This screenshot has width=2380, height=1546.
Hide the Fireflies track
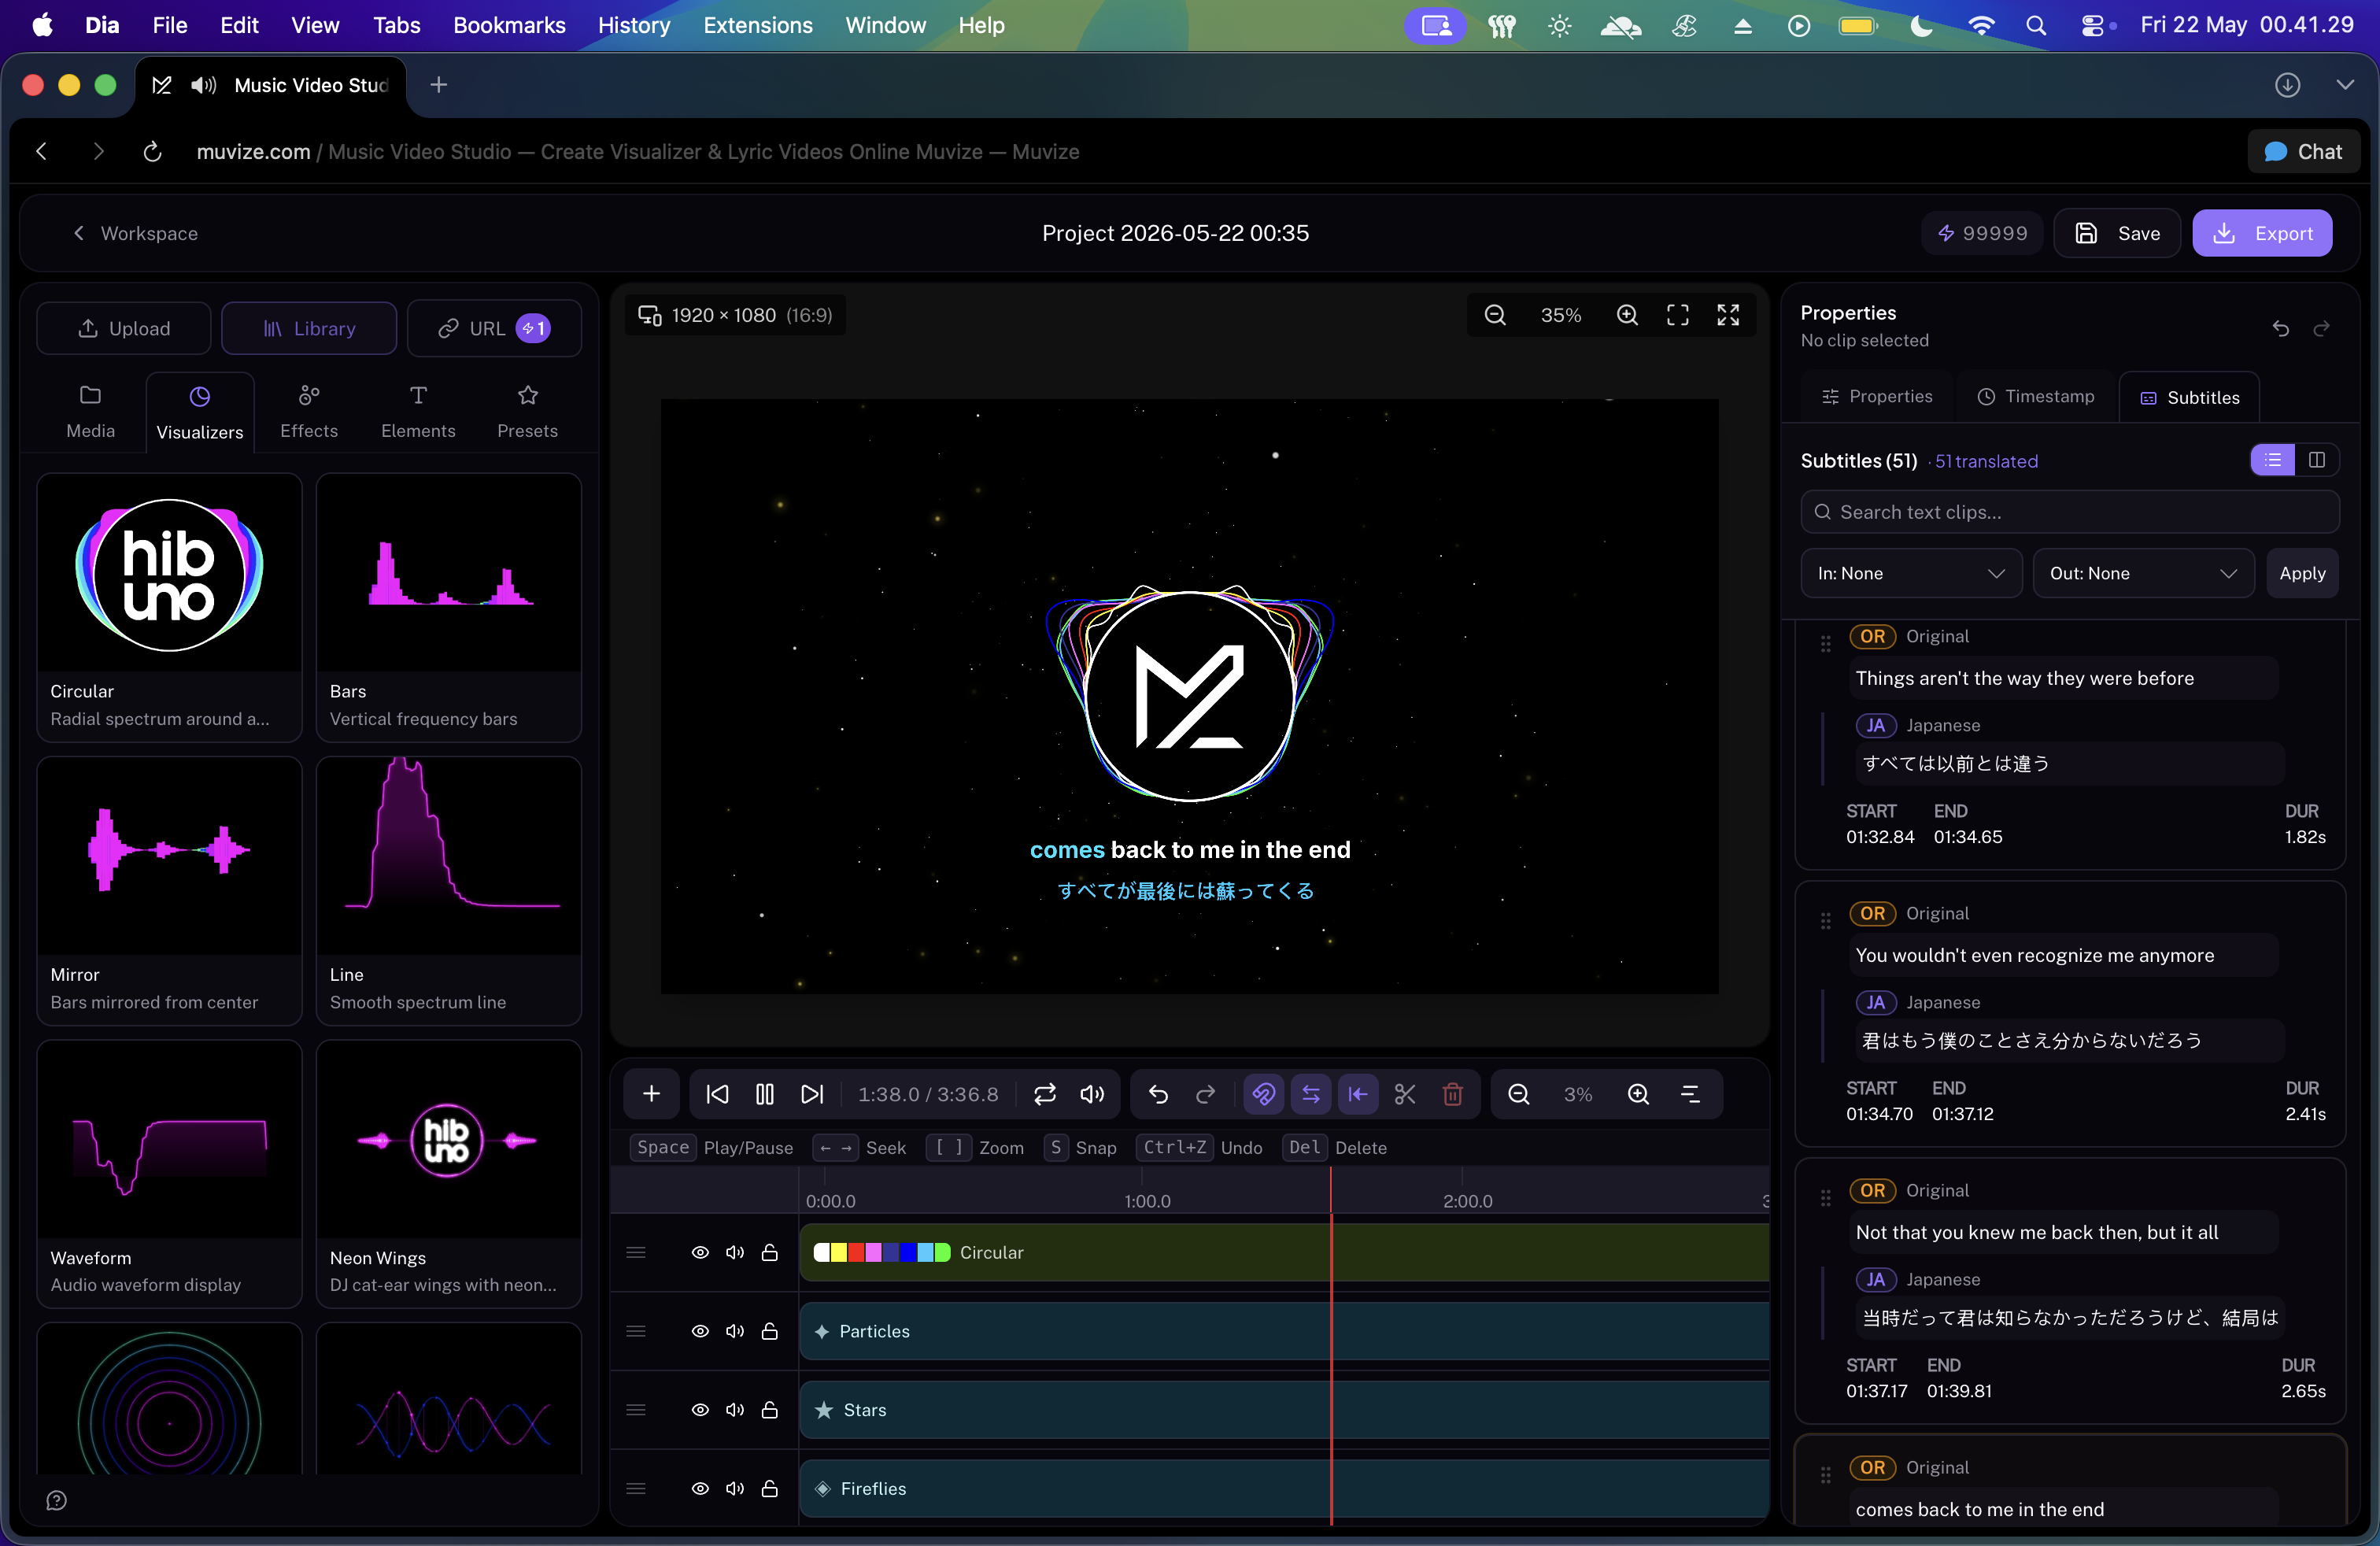coord(700,1488)
